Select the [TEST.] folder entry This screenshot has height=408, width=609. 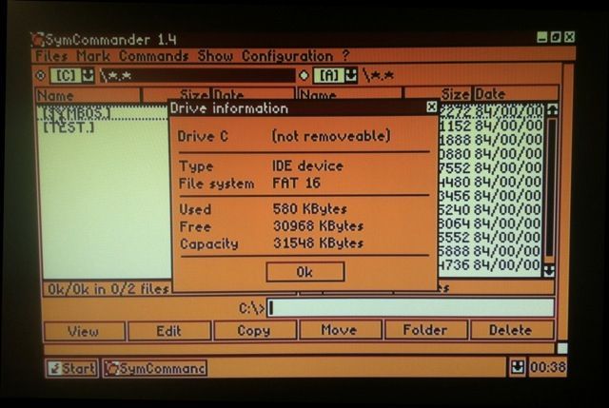pyautogui.click(x=69, y=126)
